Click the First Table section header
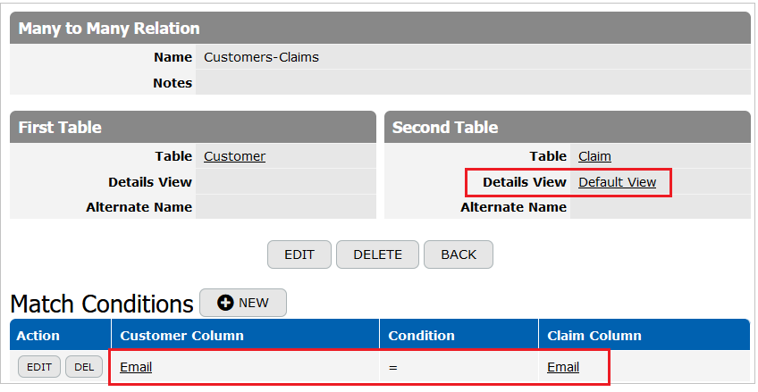Viewport: 758px width, 392px height. point(193,127)
